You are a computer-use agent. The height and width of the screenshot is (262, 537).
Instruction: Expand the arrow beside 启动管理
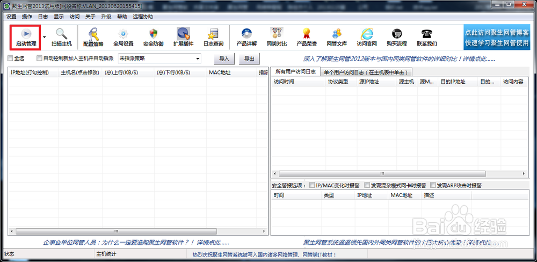pyautogui.click(x=45, y=37)
